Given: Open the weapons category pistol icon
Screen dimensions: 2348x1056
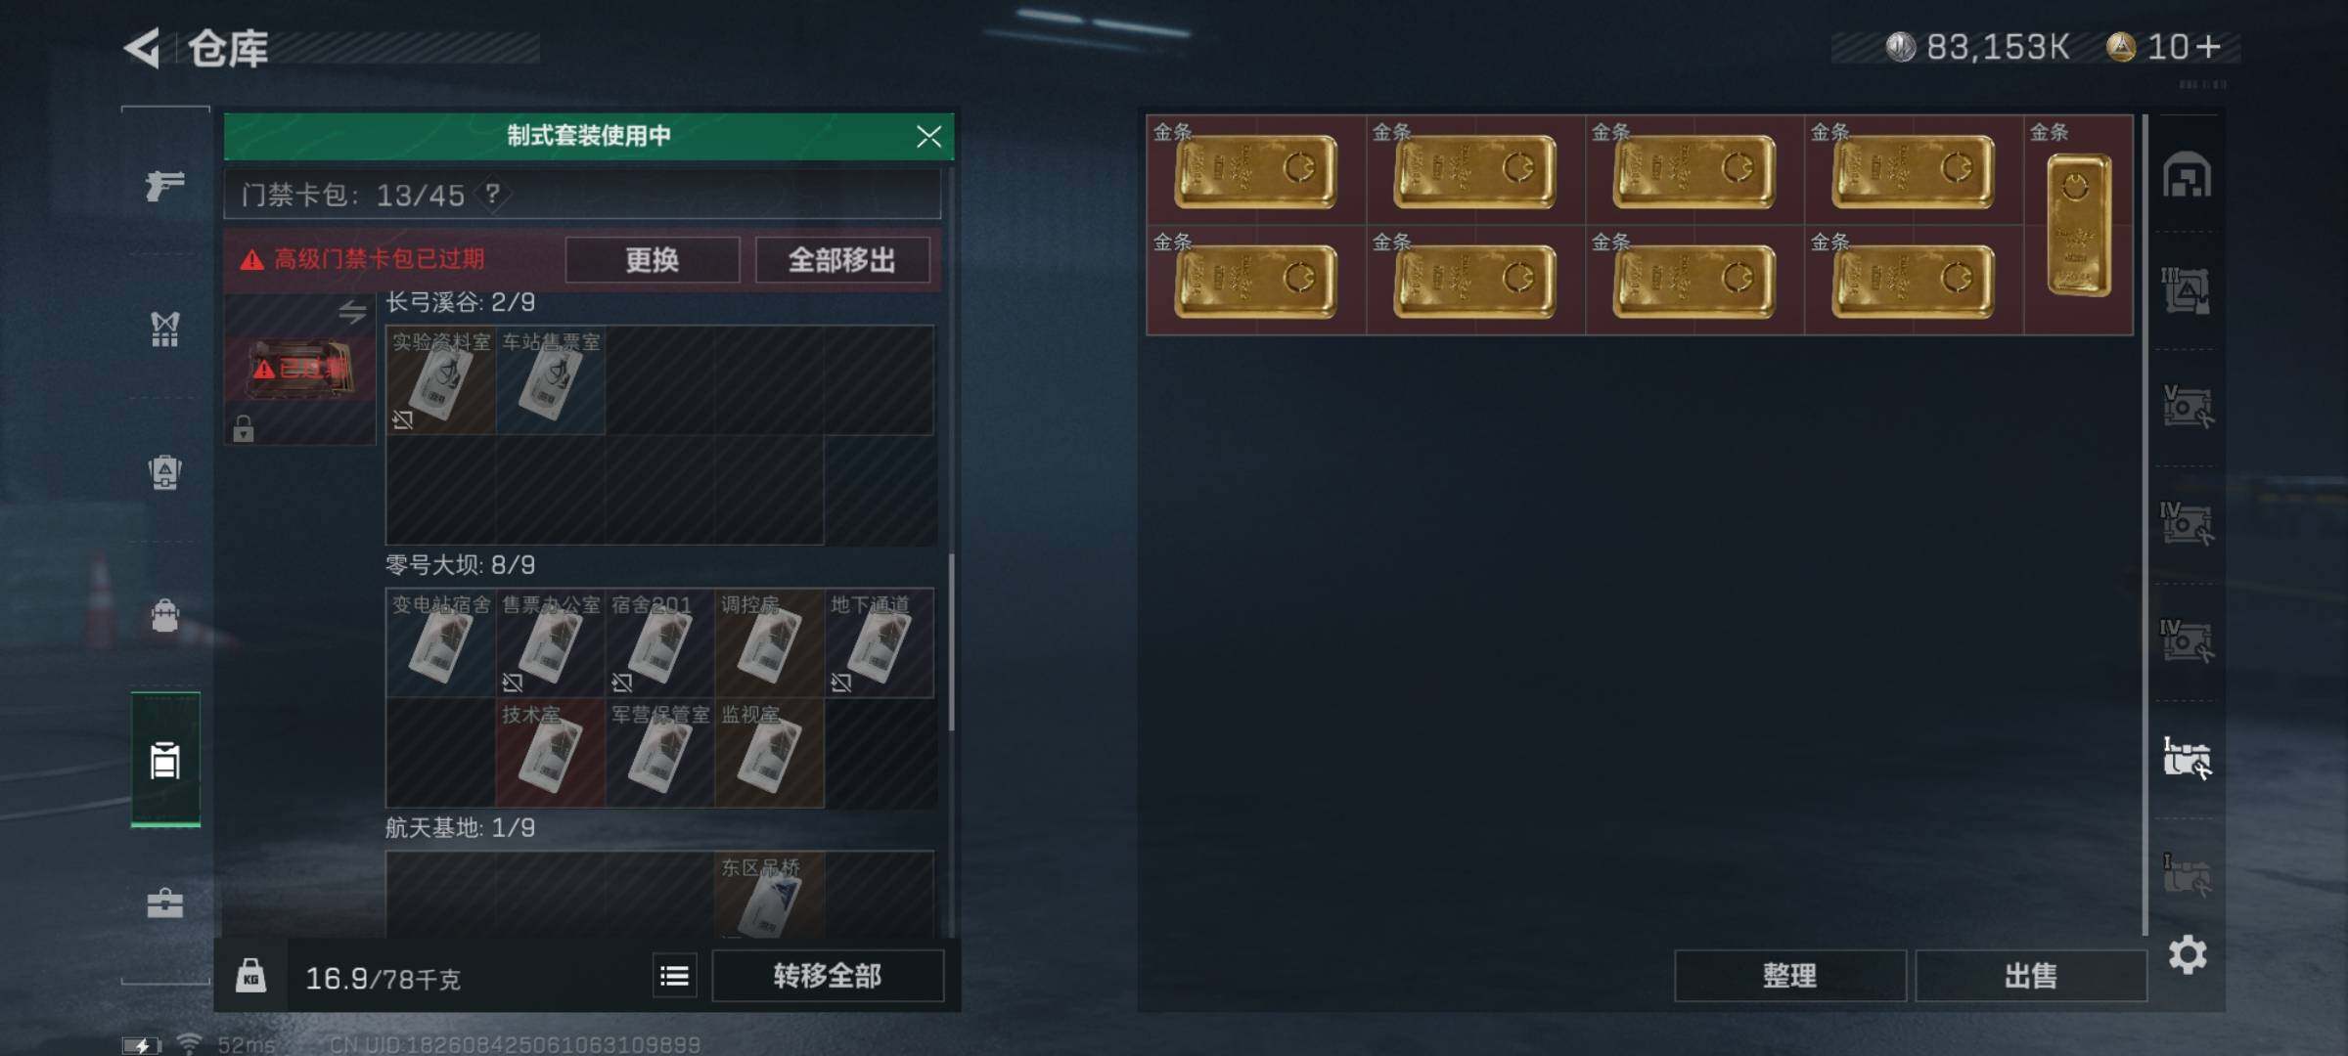Looking at the screenshot, I should [164, 184].
